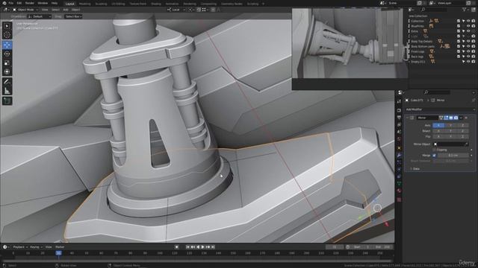The width and height of the screenshot is (478, 268).
Task: Open the View Layer properties tab
Action: click(399, 125)
